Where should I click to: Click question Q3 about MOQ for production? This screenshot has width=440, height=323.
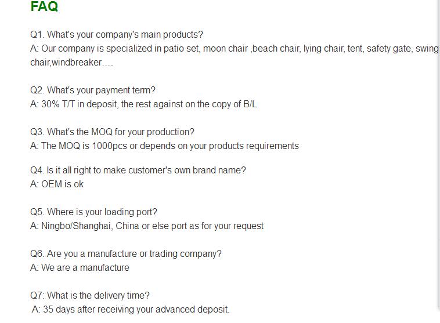pyautogui.click(x=112, y=132)
